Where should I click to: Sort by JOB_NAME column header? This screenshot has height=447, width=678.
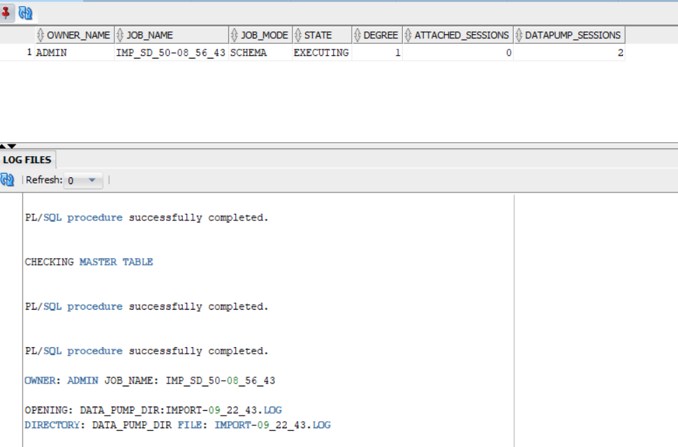(172, 35)
